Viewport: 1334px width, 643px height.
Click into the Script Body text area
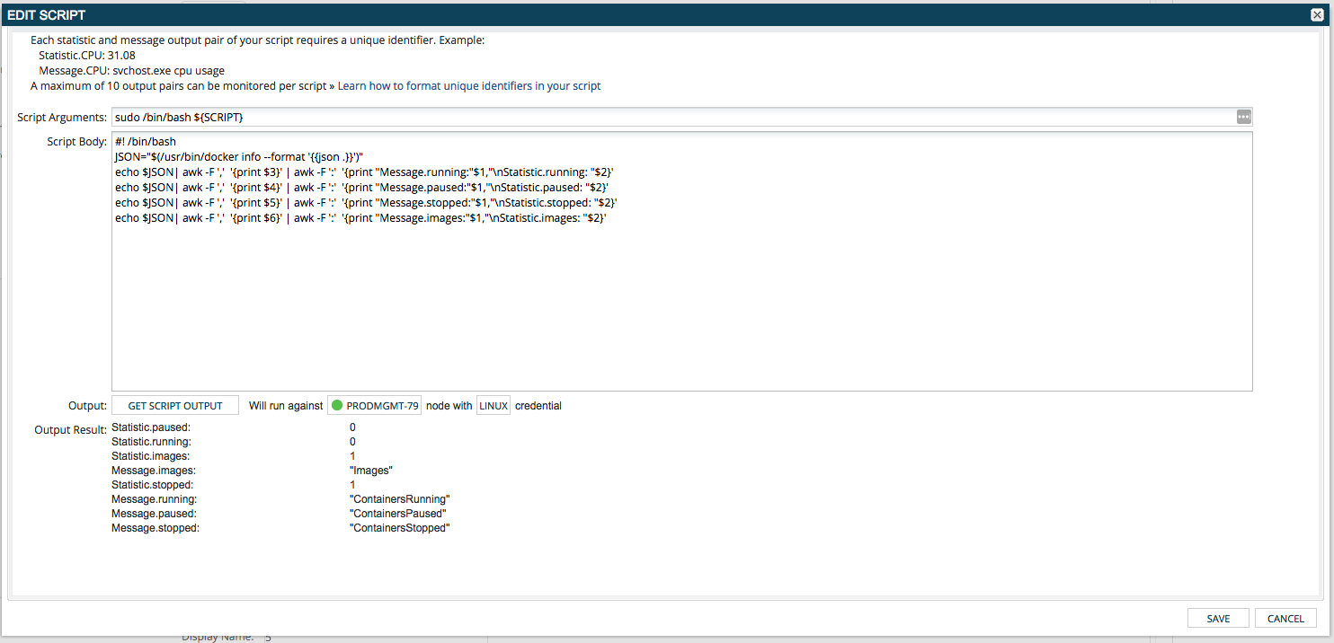tap(681, 261)
